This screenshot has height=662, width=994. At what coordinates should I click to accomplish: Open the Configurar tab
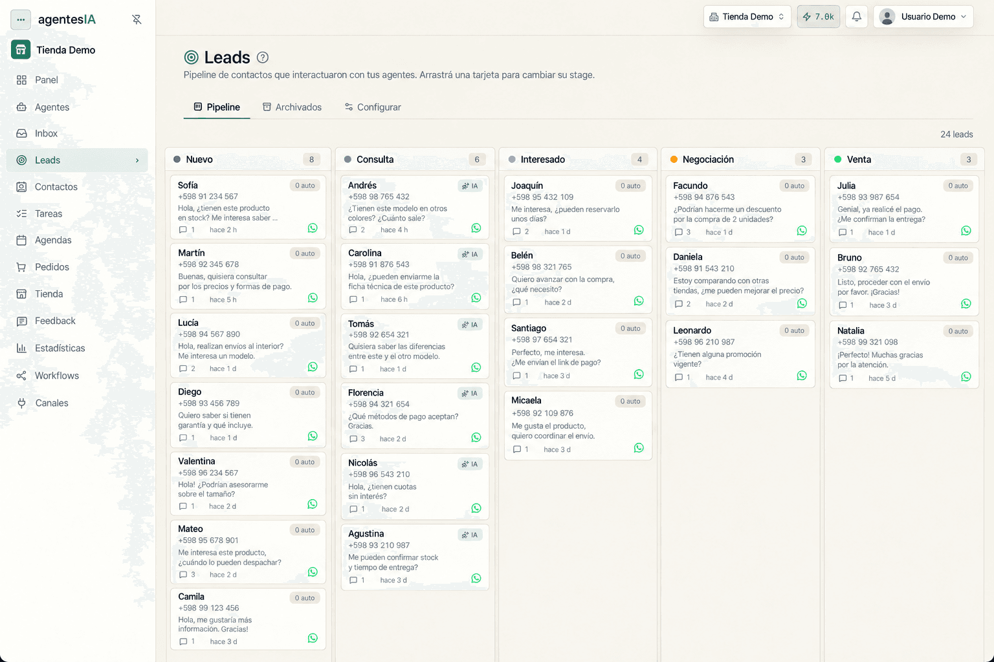(373, 107)
